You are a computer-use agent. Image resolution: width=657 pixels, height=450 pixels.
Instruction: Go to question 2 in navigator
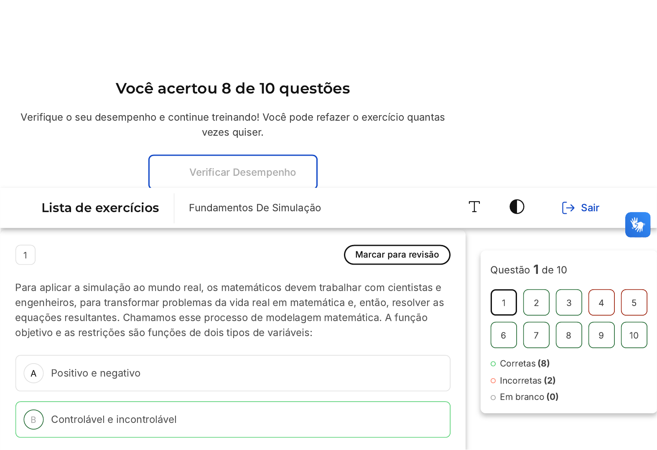click(536, 303)
